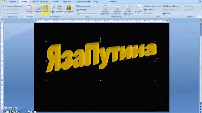Click the vertical ruler on the left
202x113 pixels.
[2, 66]
